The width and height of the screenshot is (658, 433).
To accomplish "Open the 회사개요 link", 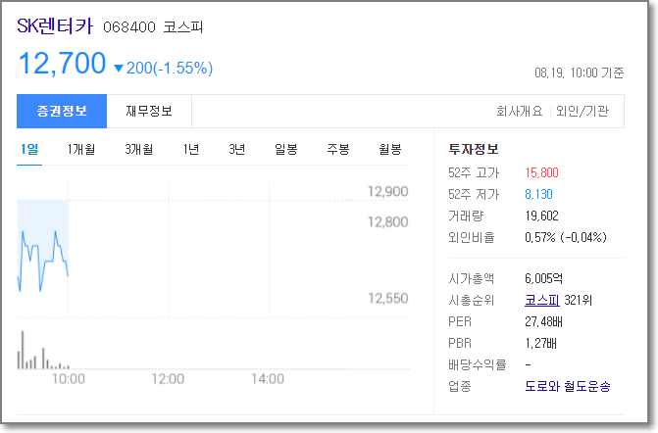I will (x=520, y=111).
